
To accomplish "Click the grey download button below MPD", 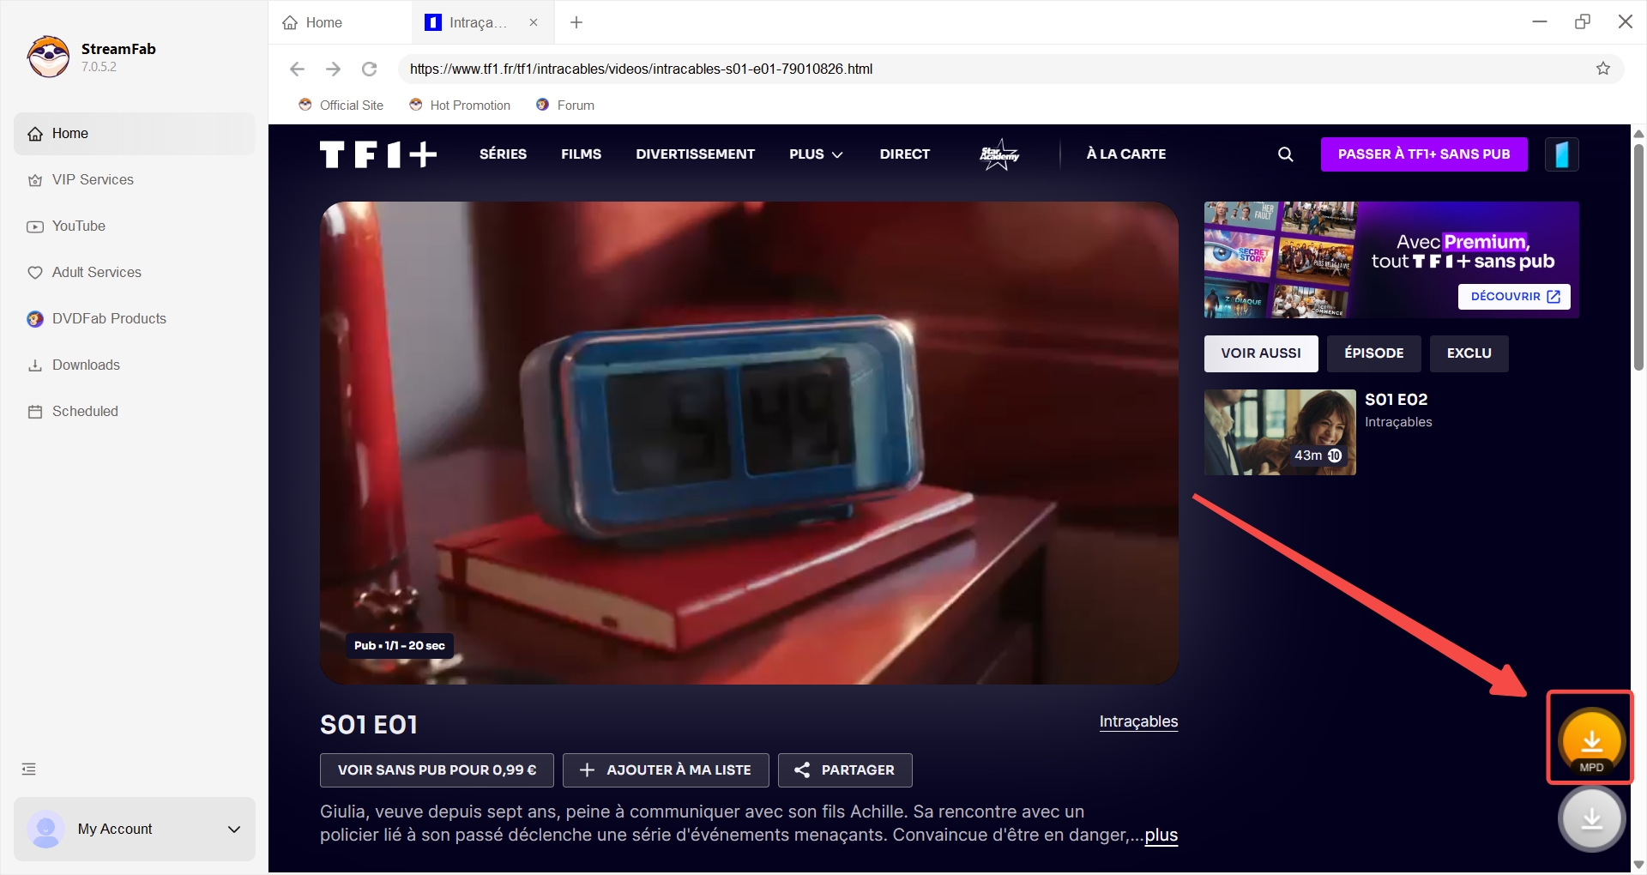I will coord(1591,818).
